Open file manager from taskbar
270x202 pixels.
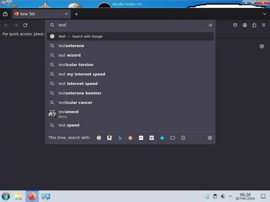click(x=18, y=196)
